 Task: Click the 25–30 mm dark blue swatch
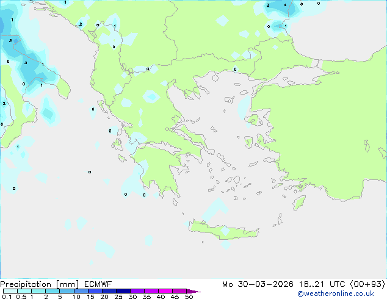point(123,291)
